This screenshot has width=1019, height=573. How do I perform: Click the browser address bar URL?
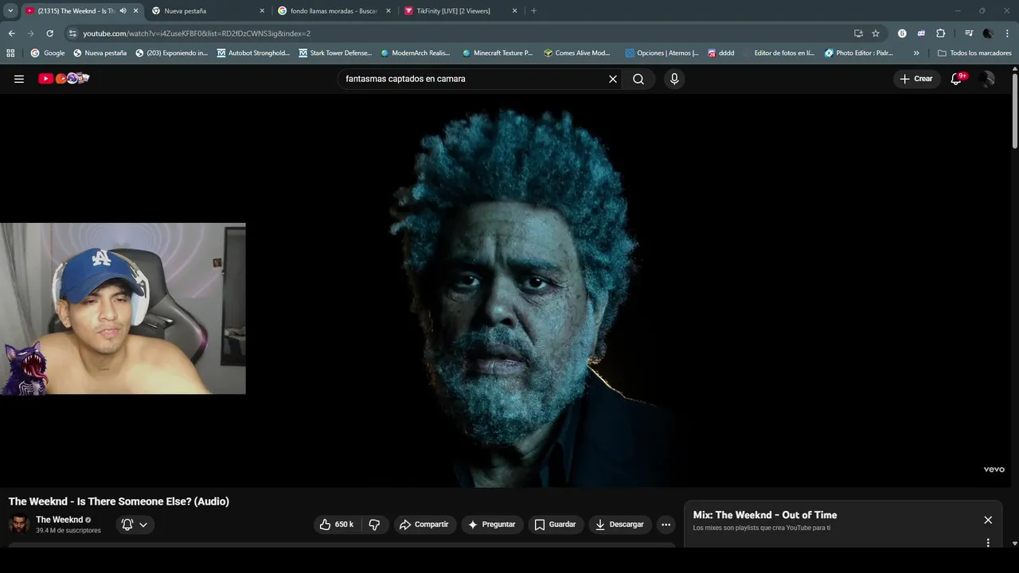(197, 33)
